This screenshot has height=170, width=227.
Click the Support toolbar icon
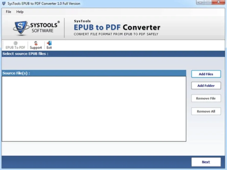pos(36,45)
